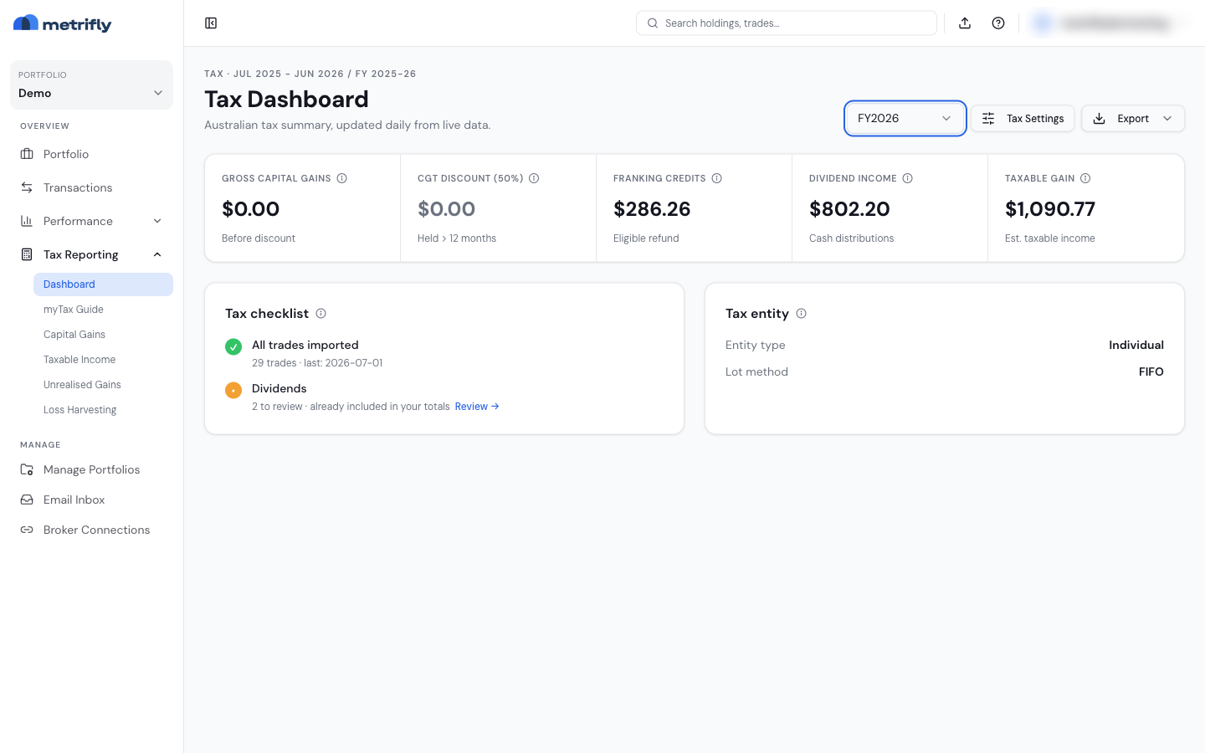The image size is (1205, 753).
Task: Click the Individual entity type value
Action: coord(1136,345)
